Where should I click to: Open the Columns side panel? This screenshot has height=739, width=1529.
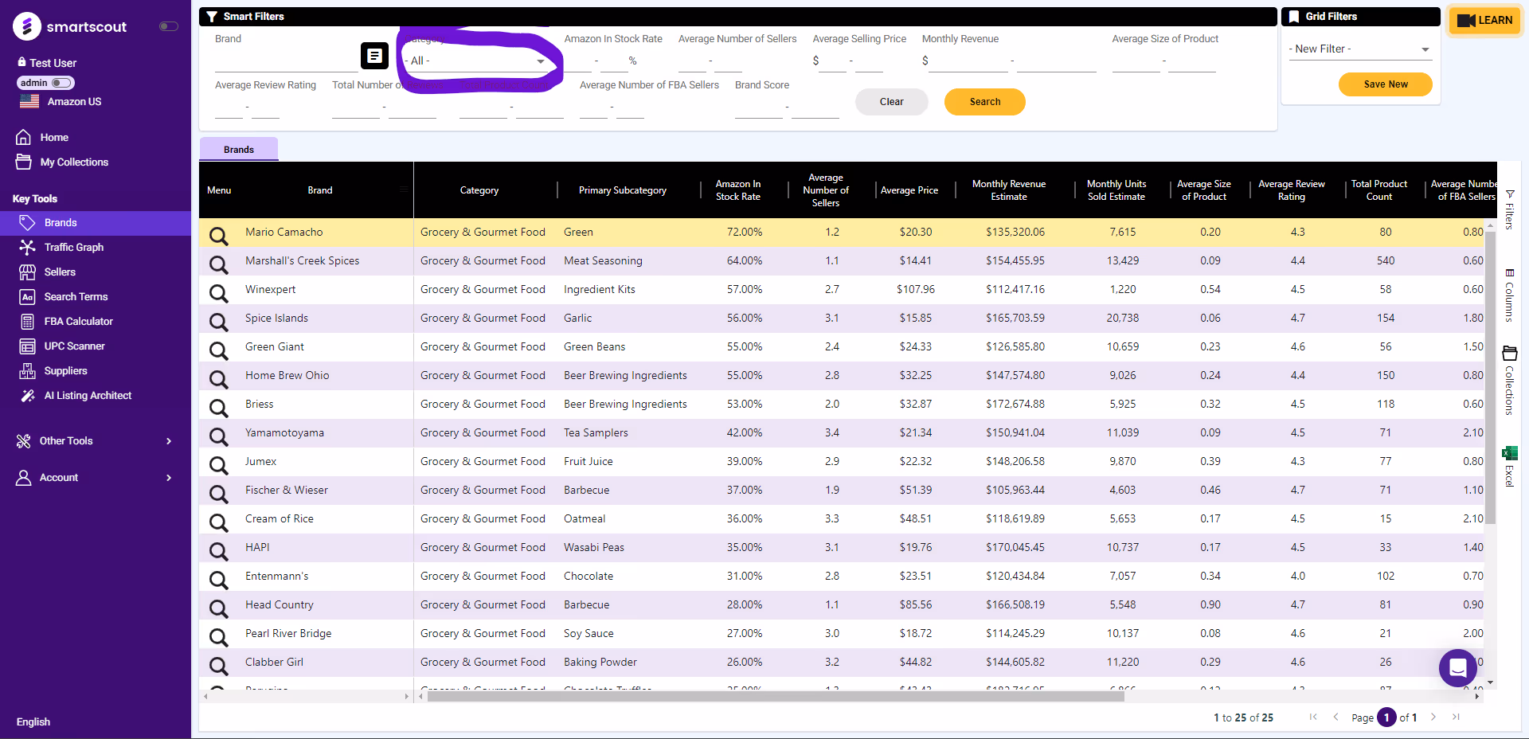tap(1509, 295)
